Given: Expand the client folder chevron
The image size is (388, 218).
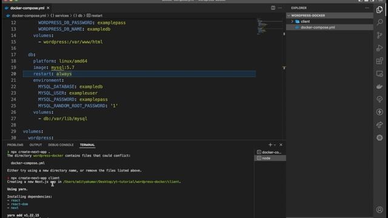Looking at the screenshot, I should pos(292,22).
